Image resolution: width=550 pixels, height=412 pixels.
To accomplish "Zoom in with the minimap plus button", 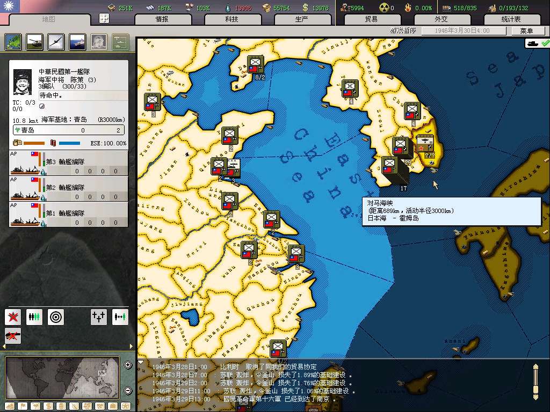I will coord(128,365).
